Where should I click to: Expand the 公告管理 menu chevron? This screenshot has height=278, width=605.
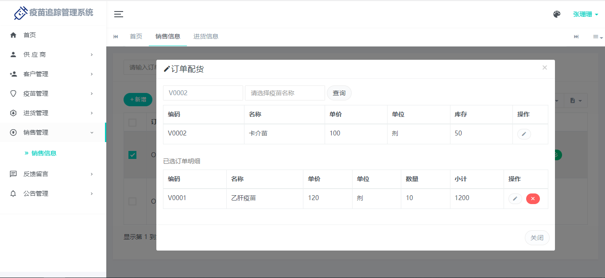[x=92, y=193]
